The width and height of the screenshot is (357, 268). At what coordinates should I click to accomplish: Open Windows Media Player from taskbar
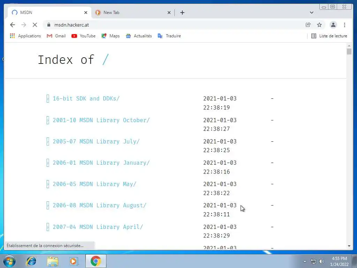[74, 261]
